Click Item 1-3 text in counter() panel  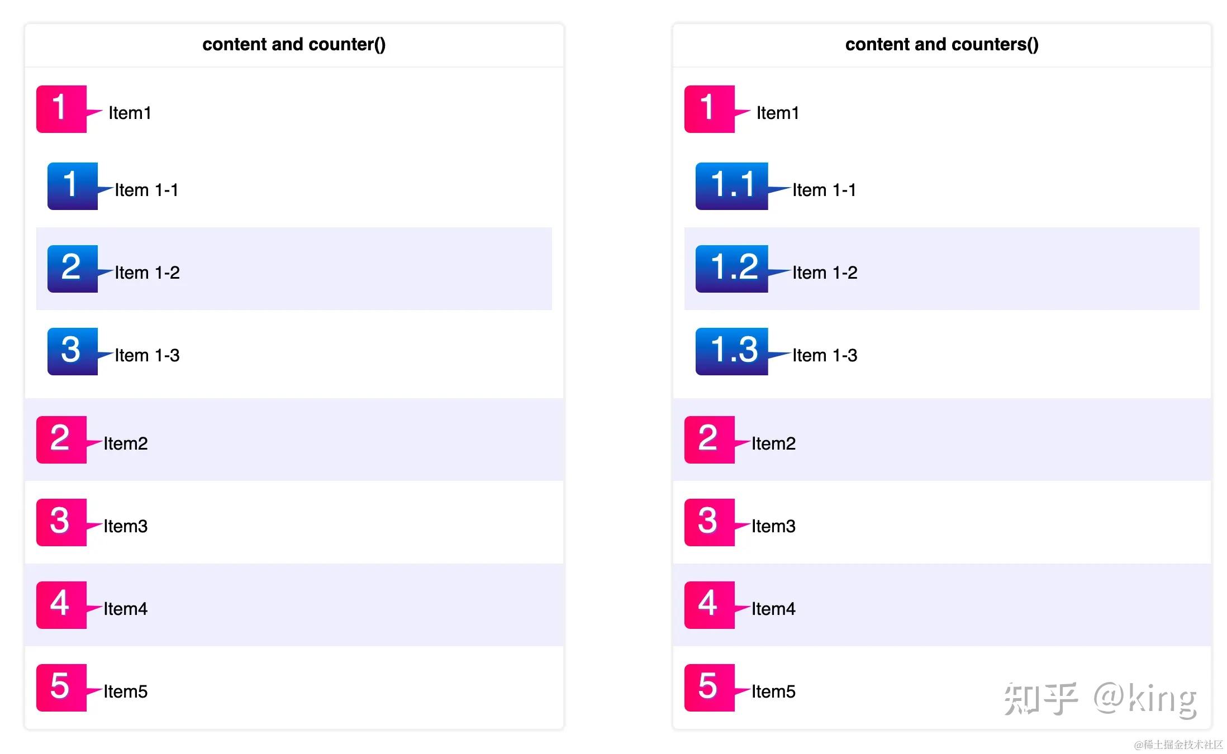point(148,355)
